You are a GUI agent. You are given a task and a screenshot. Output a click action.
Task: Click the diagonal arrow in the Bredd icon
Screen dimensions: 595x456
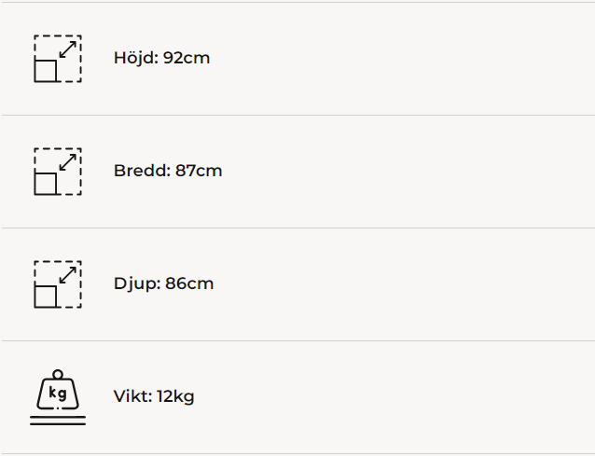[67, 161]
